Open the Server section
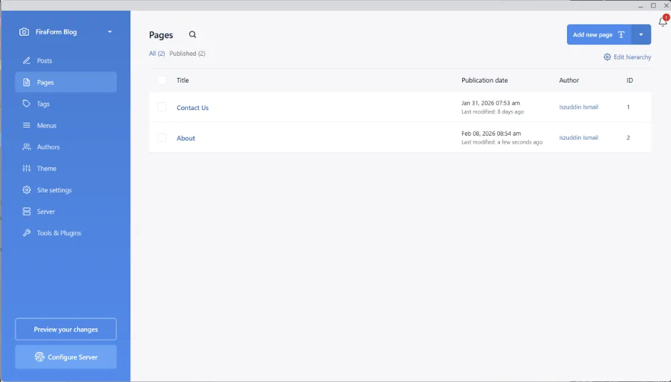671x382 pixels. (x=66, y=211)
